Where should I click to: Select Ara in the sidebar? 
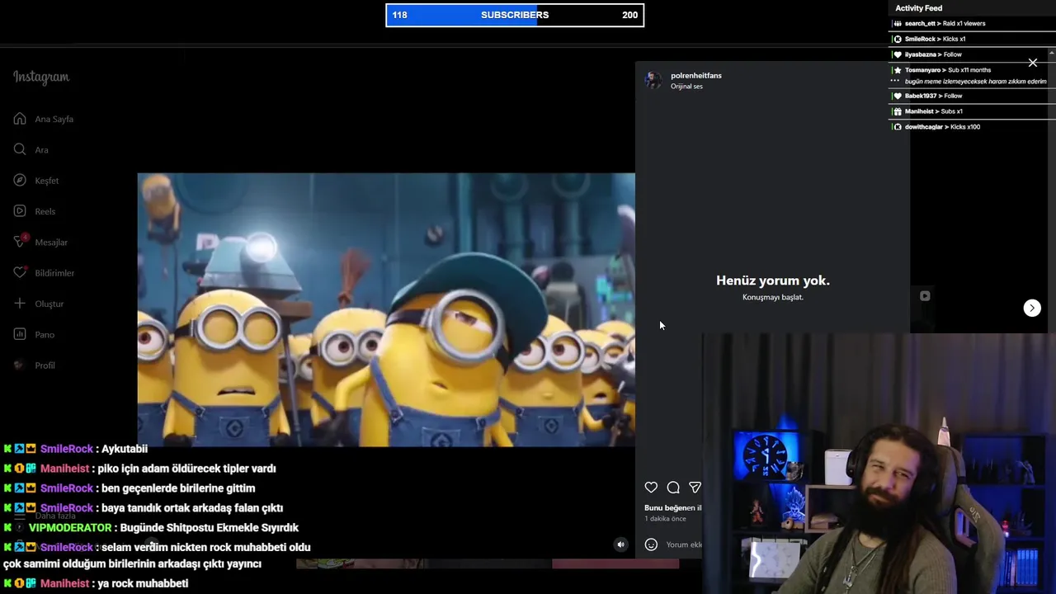[41, 149]
